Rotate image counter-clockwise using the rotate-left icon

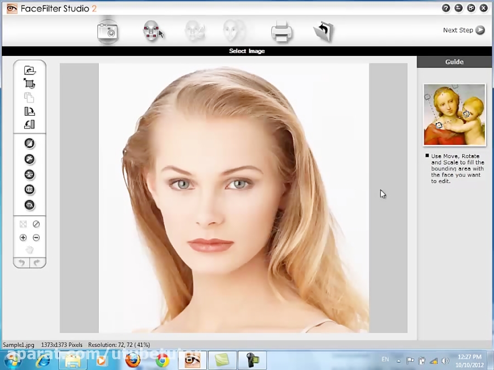click(30, 124)
